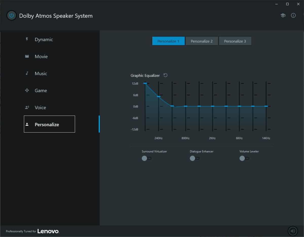Click the 14KHz equalizer band handle
The height and width of the screenshot is (237, 304).
coord(266,106)
